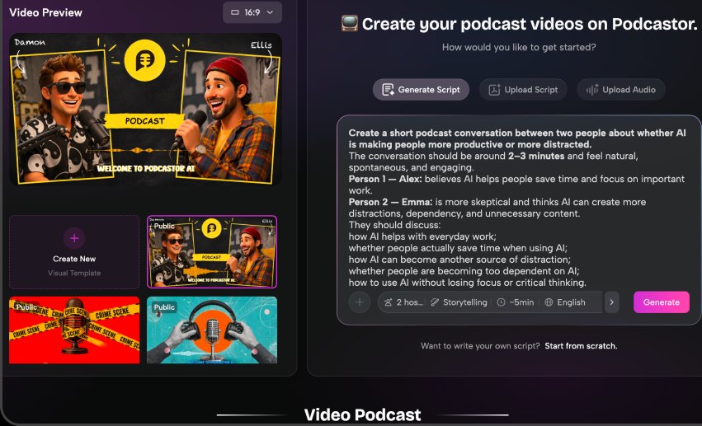Select the Upload Audio tab
This screenshot has width=702, height=426.
tap(621, 90)
